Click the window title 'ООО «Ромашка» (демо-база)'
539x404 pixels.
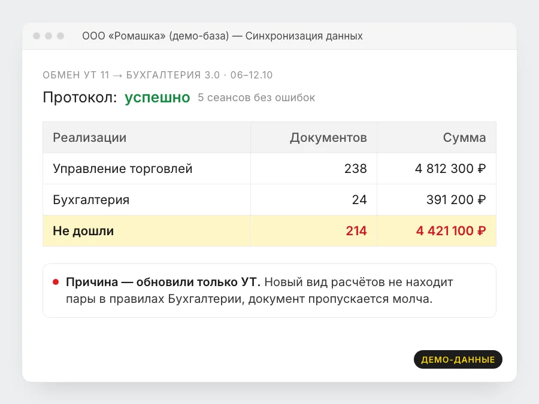click(155, 36)
